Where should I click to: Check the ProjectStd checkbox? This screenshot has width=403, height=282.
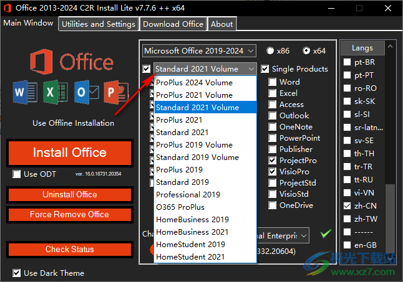[x=272, y=183]
